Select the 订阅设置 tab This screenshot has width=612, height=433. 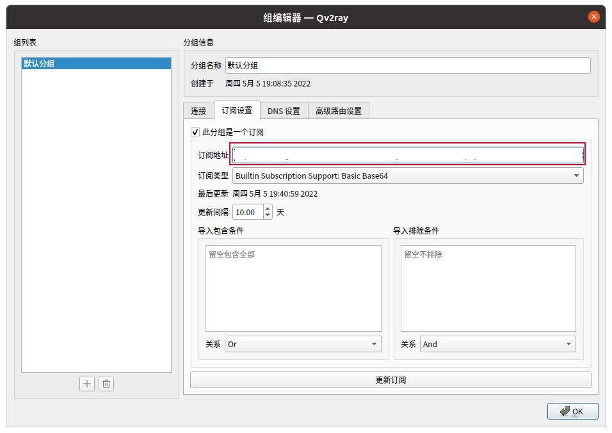pyautogui.click(x=238, y=110)
